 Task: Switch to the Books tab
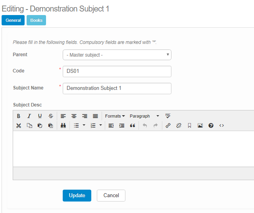[x=36, y=20]
